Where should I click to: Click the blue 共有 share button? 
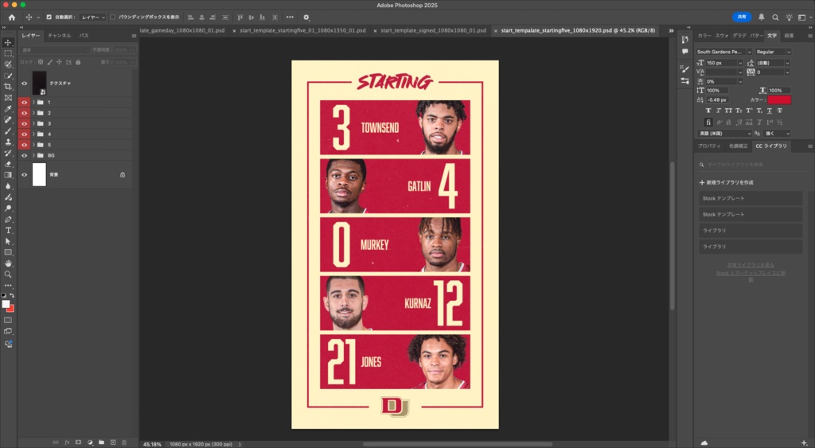coord(742,18)
